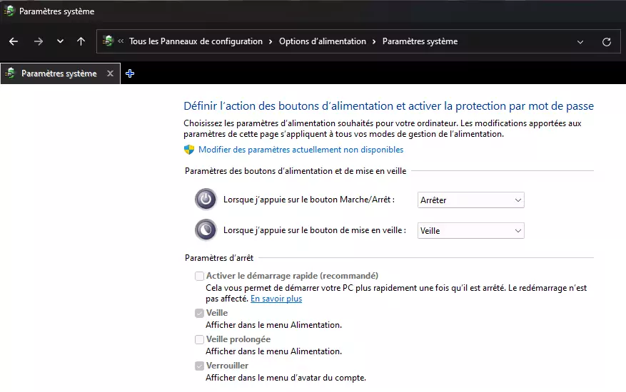Image resolution: width=626 pixels, height=392 pixels.
Task: Go forward with the right arrow
Action: coord(39,41)
